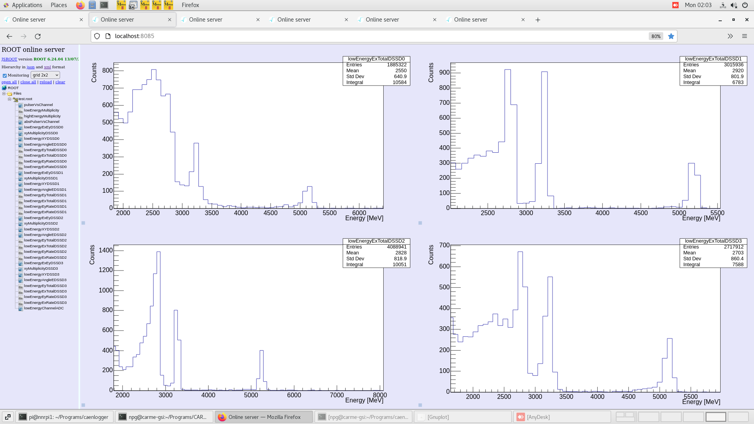754x424 pixels.
Task: Click the 80% zoom level indicator
Action: pos(656,36)
